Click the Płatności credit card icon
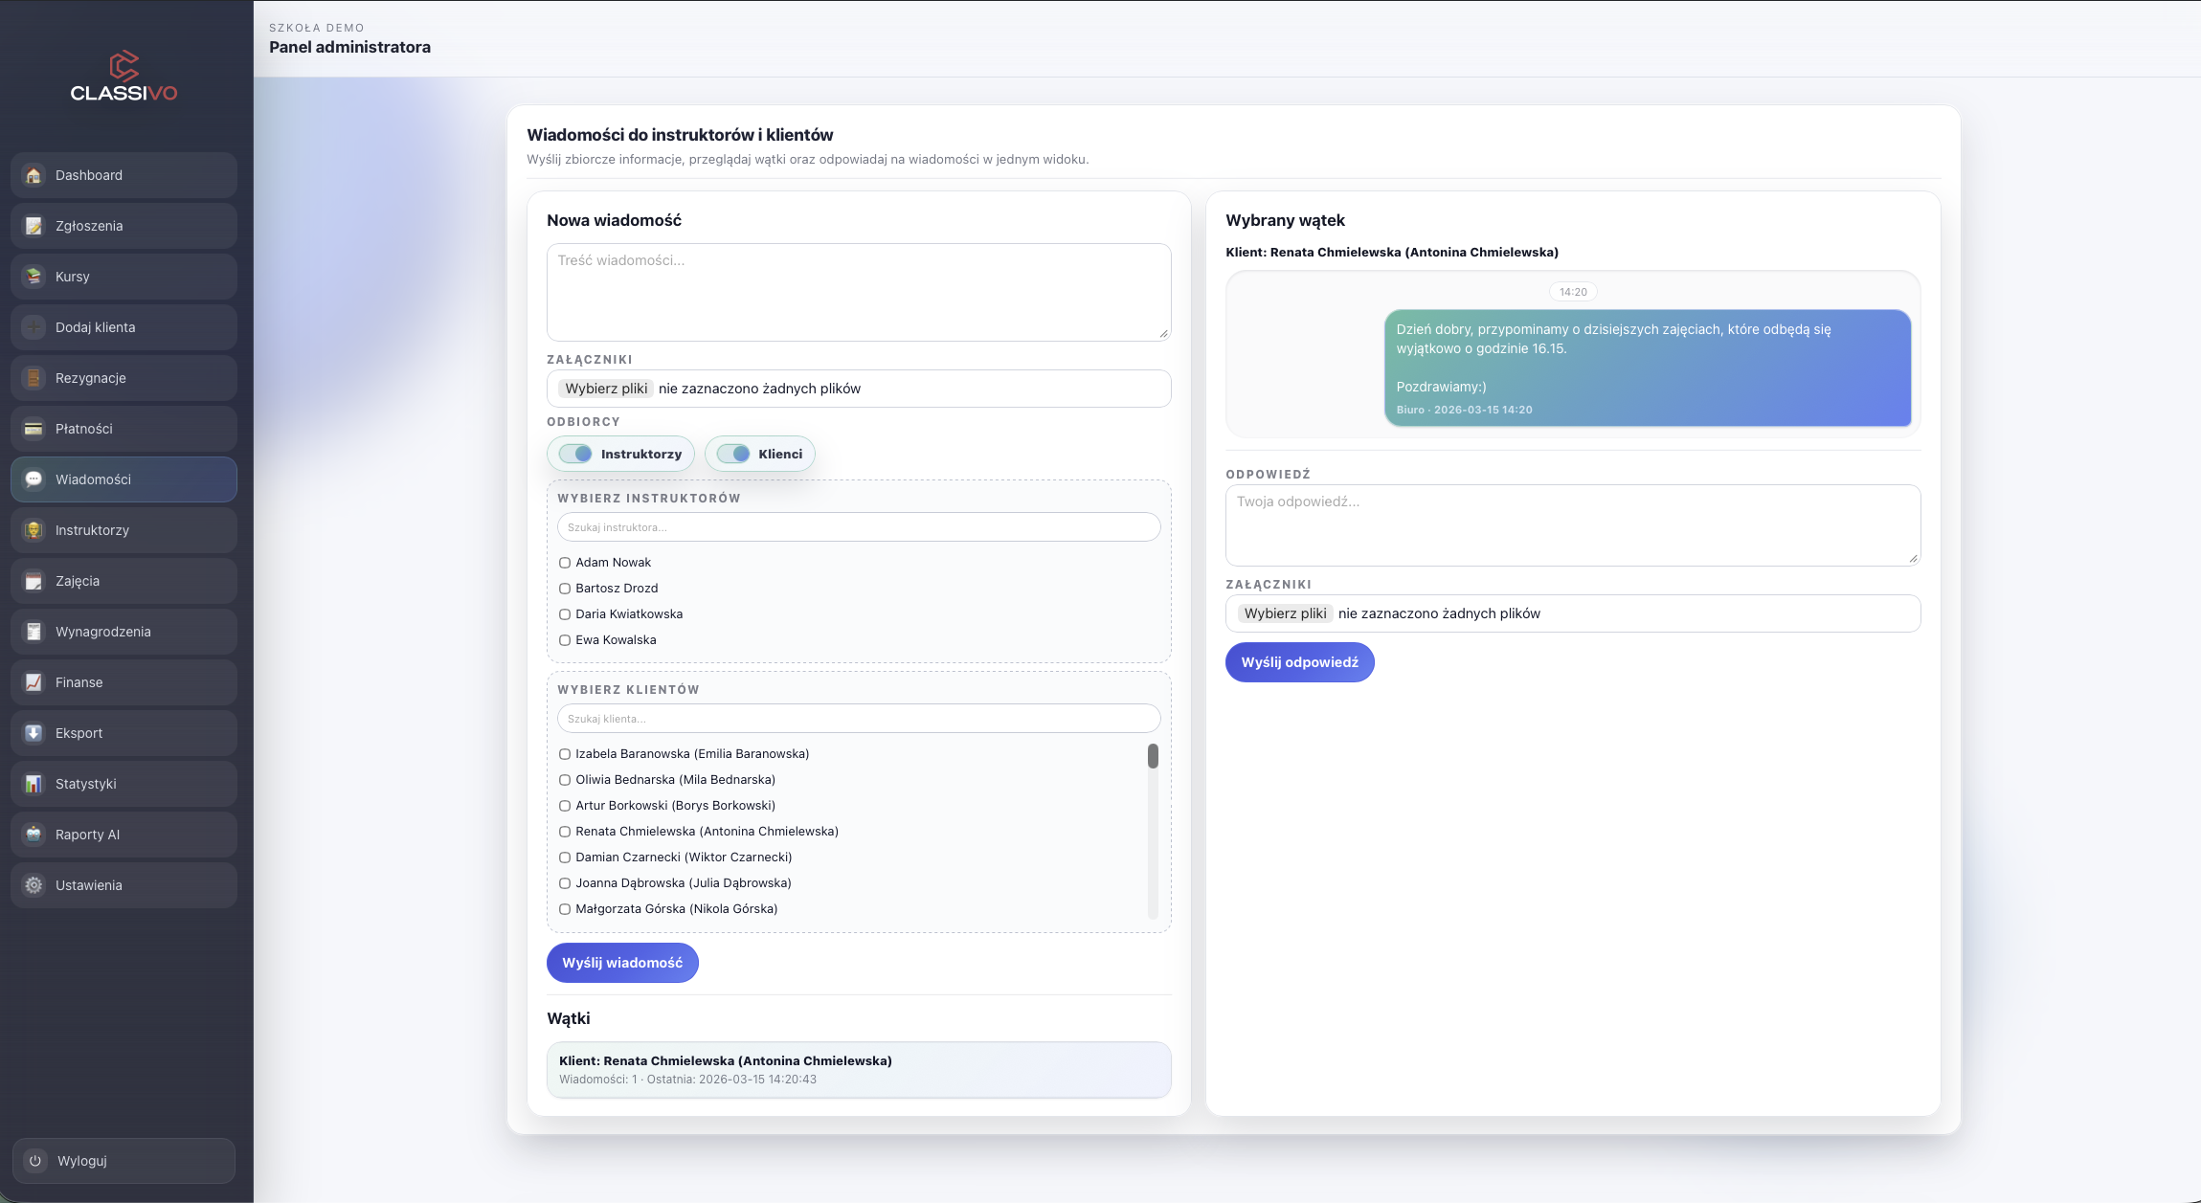 point(34,429)
